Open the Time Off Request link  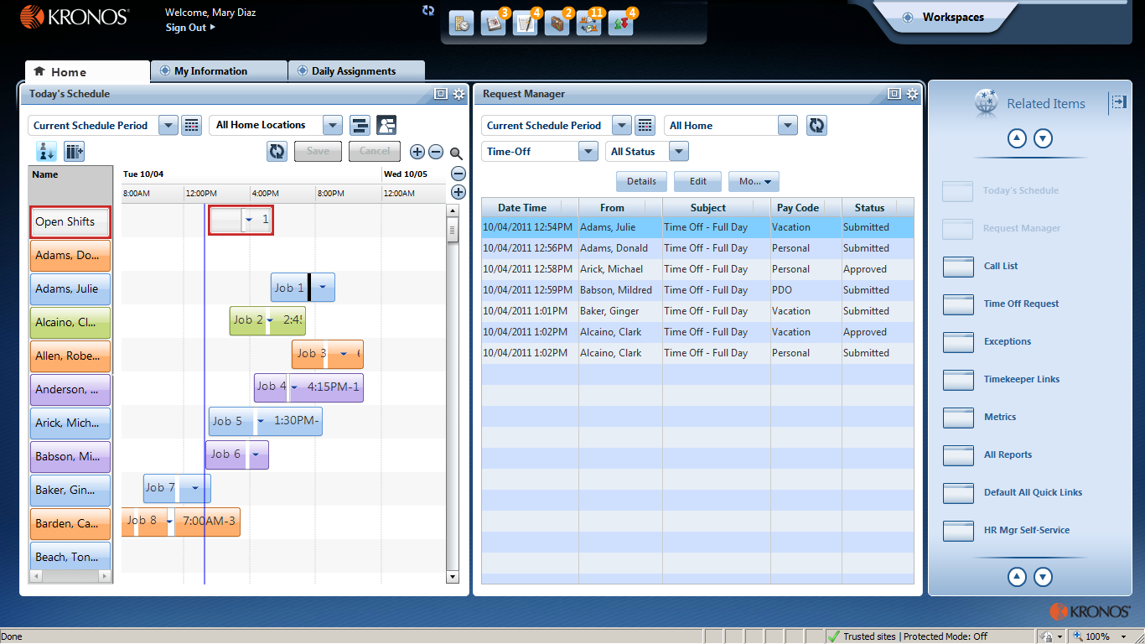point(1021,304)
